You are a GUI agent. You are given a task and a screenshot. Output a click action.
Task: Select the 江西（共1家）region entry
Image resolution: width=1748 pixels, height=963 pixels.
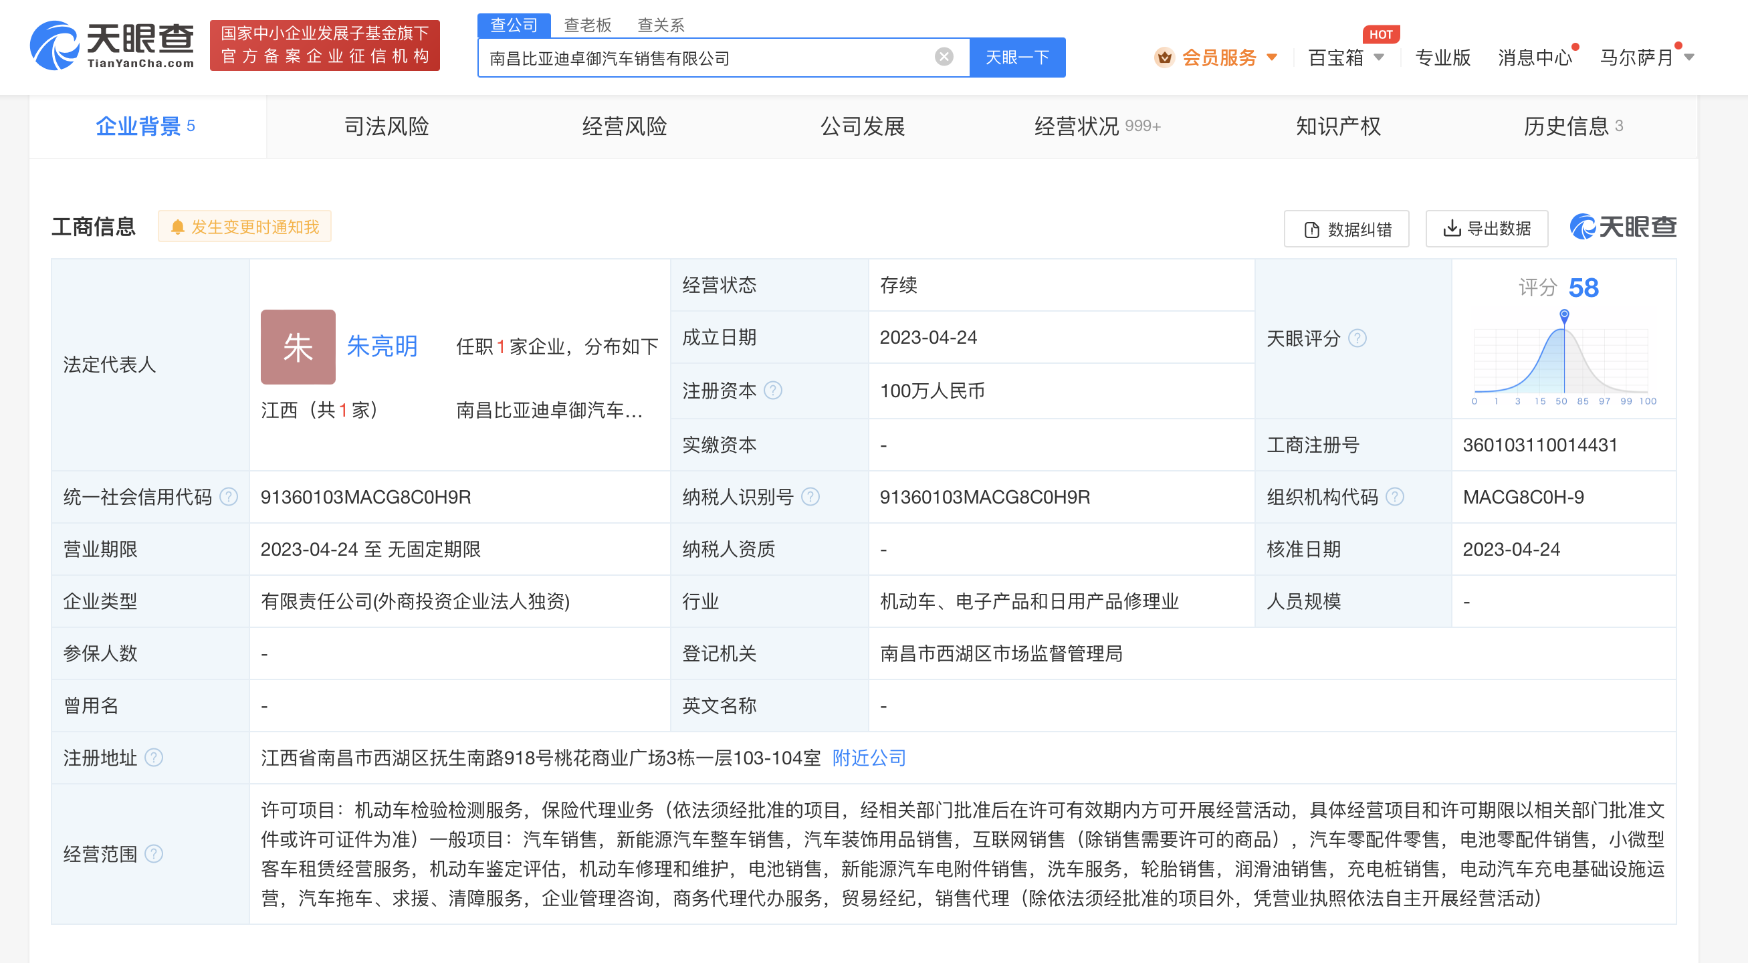coord(319,410)
